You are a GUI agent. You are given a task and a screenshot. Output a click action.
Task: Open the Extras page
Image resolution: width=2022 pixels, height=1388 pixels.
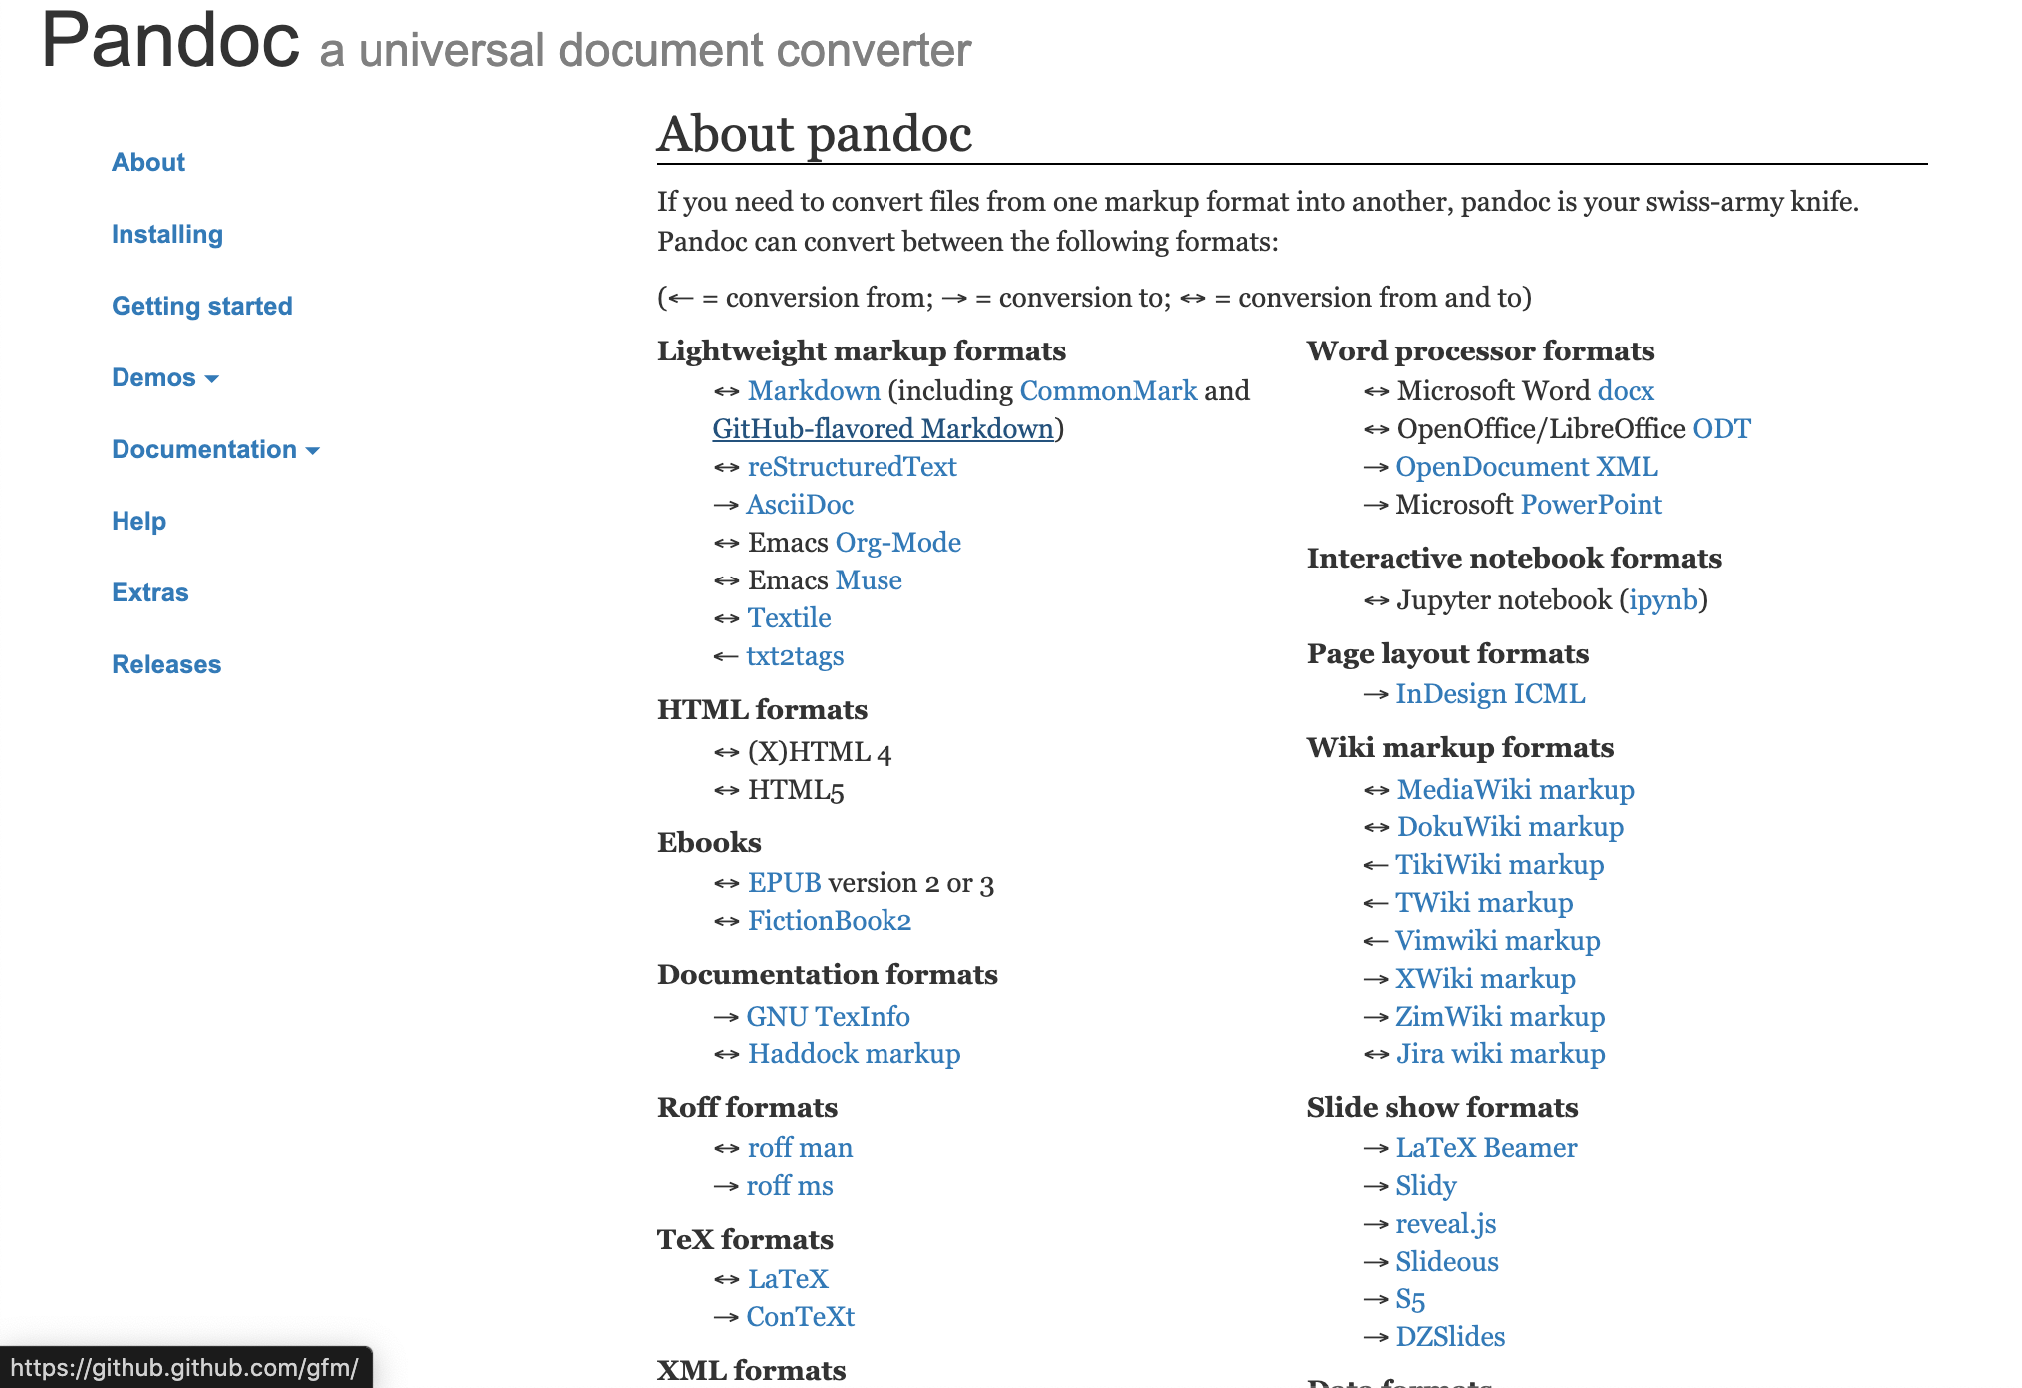150,593
